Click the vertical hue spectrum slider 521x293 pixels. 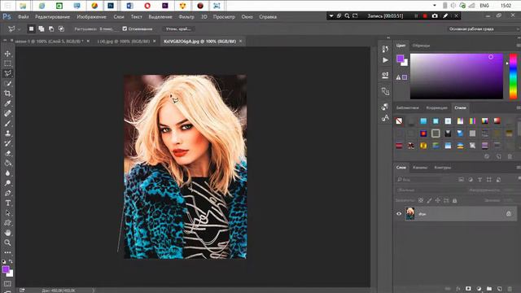coord(514,77)
